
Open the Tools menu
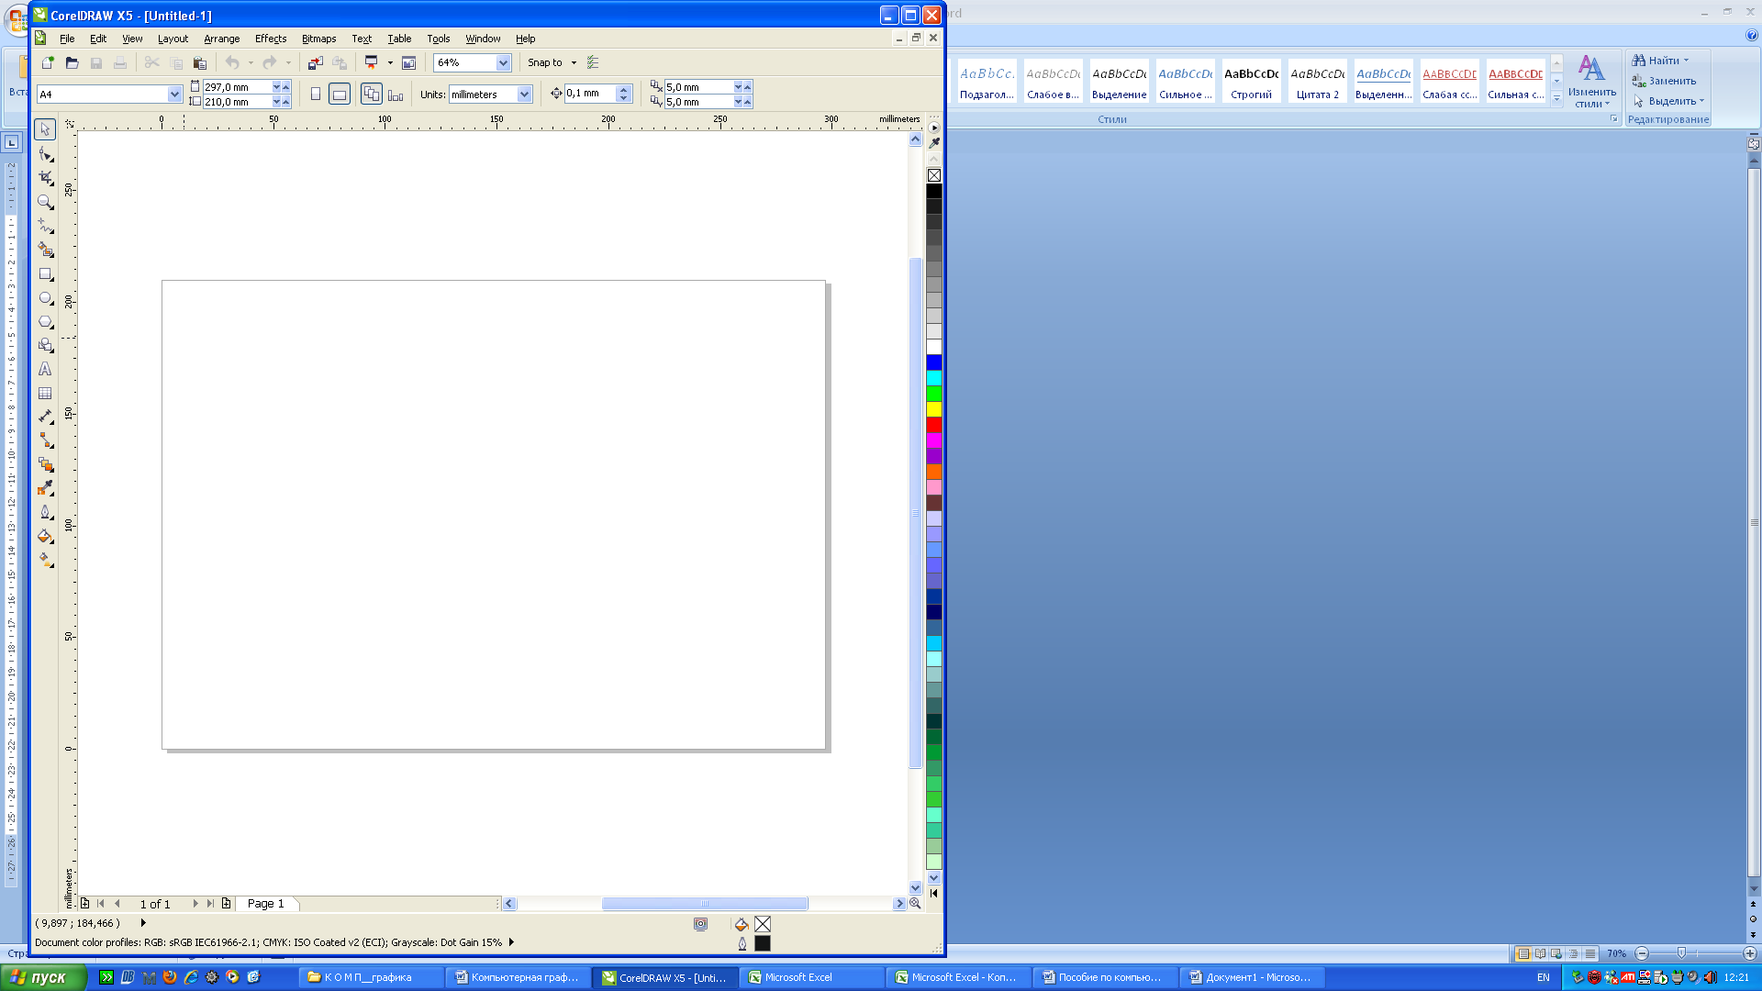(438, 39)
